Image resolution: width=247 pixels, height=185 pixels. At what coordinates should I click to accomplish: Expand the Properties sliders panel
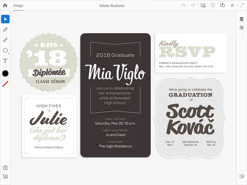[x=242, y=28]
